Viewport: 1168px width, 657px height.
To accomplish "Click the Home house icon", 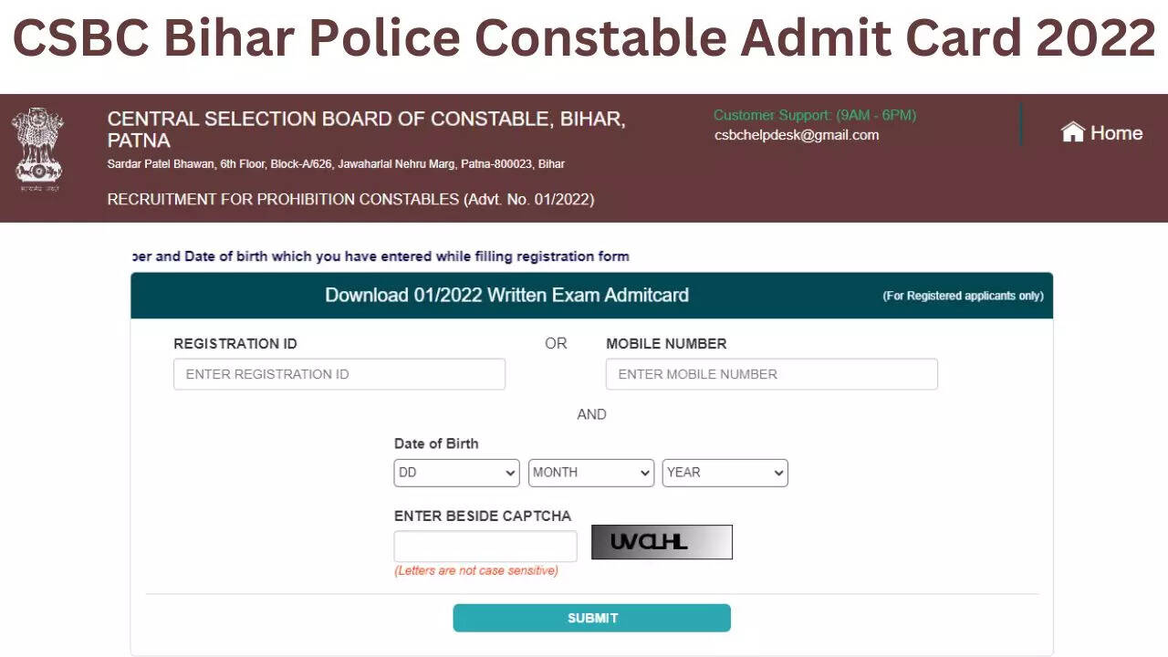I will [x=1072, y=133].
